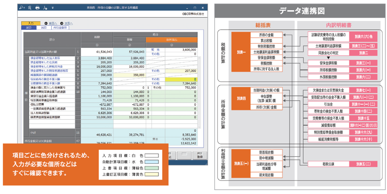Viewport: 387px width, 194px height.
Task: Switch to the 減算 tab
Action: coord(44,27)
